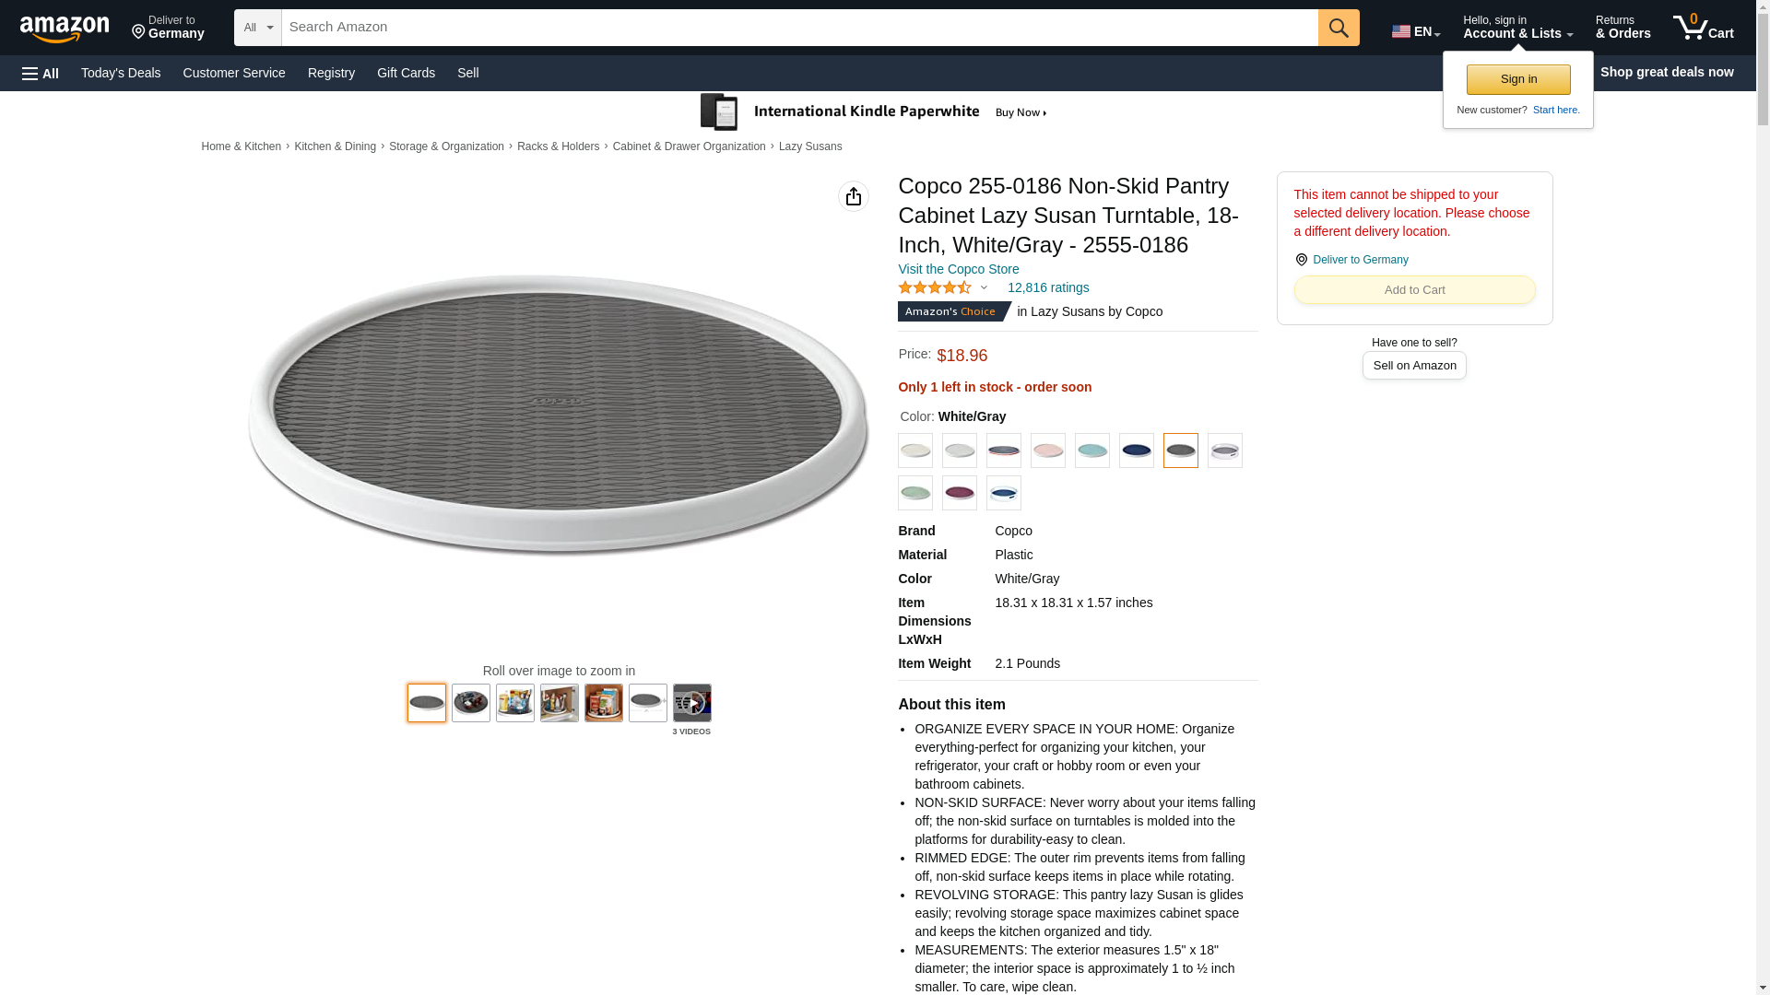Click the Deliver to Germany location icon in header
The width and height of the screenshot is (1770, 995).
click(139, 32)
